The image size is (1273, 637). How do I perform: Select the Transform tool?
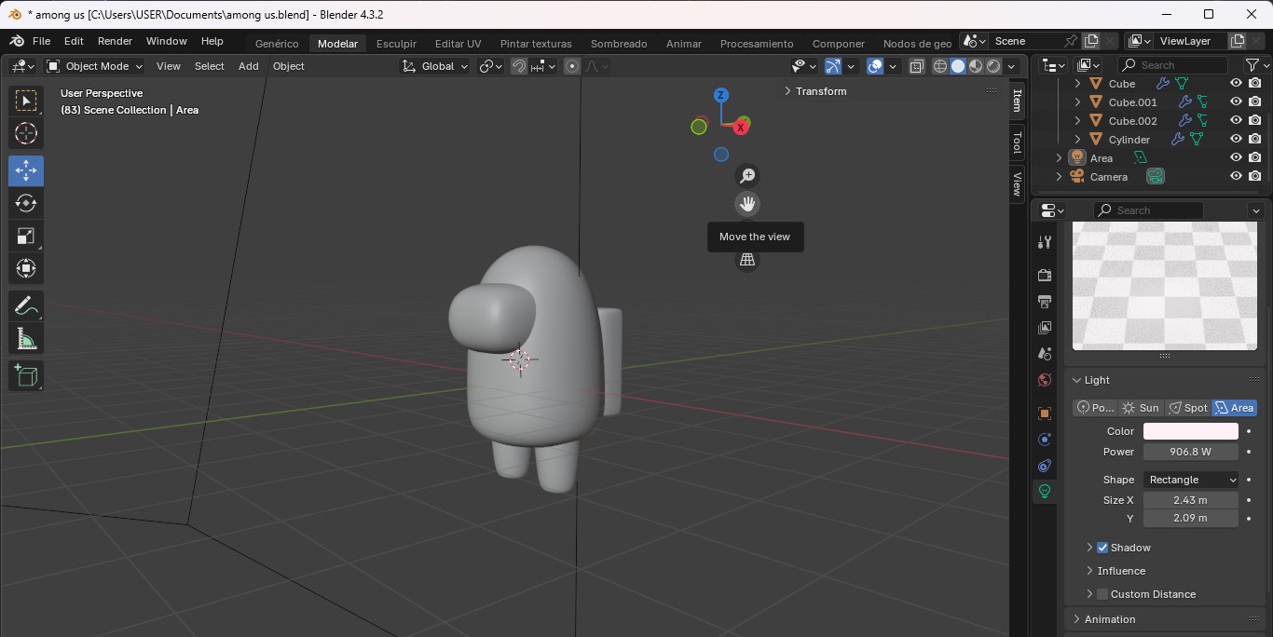click(x=26, y=268)
